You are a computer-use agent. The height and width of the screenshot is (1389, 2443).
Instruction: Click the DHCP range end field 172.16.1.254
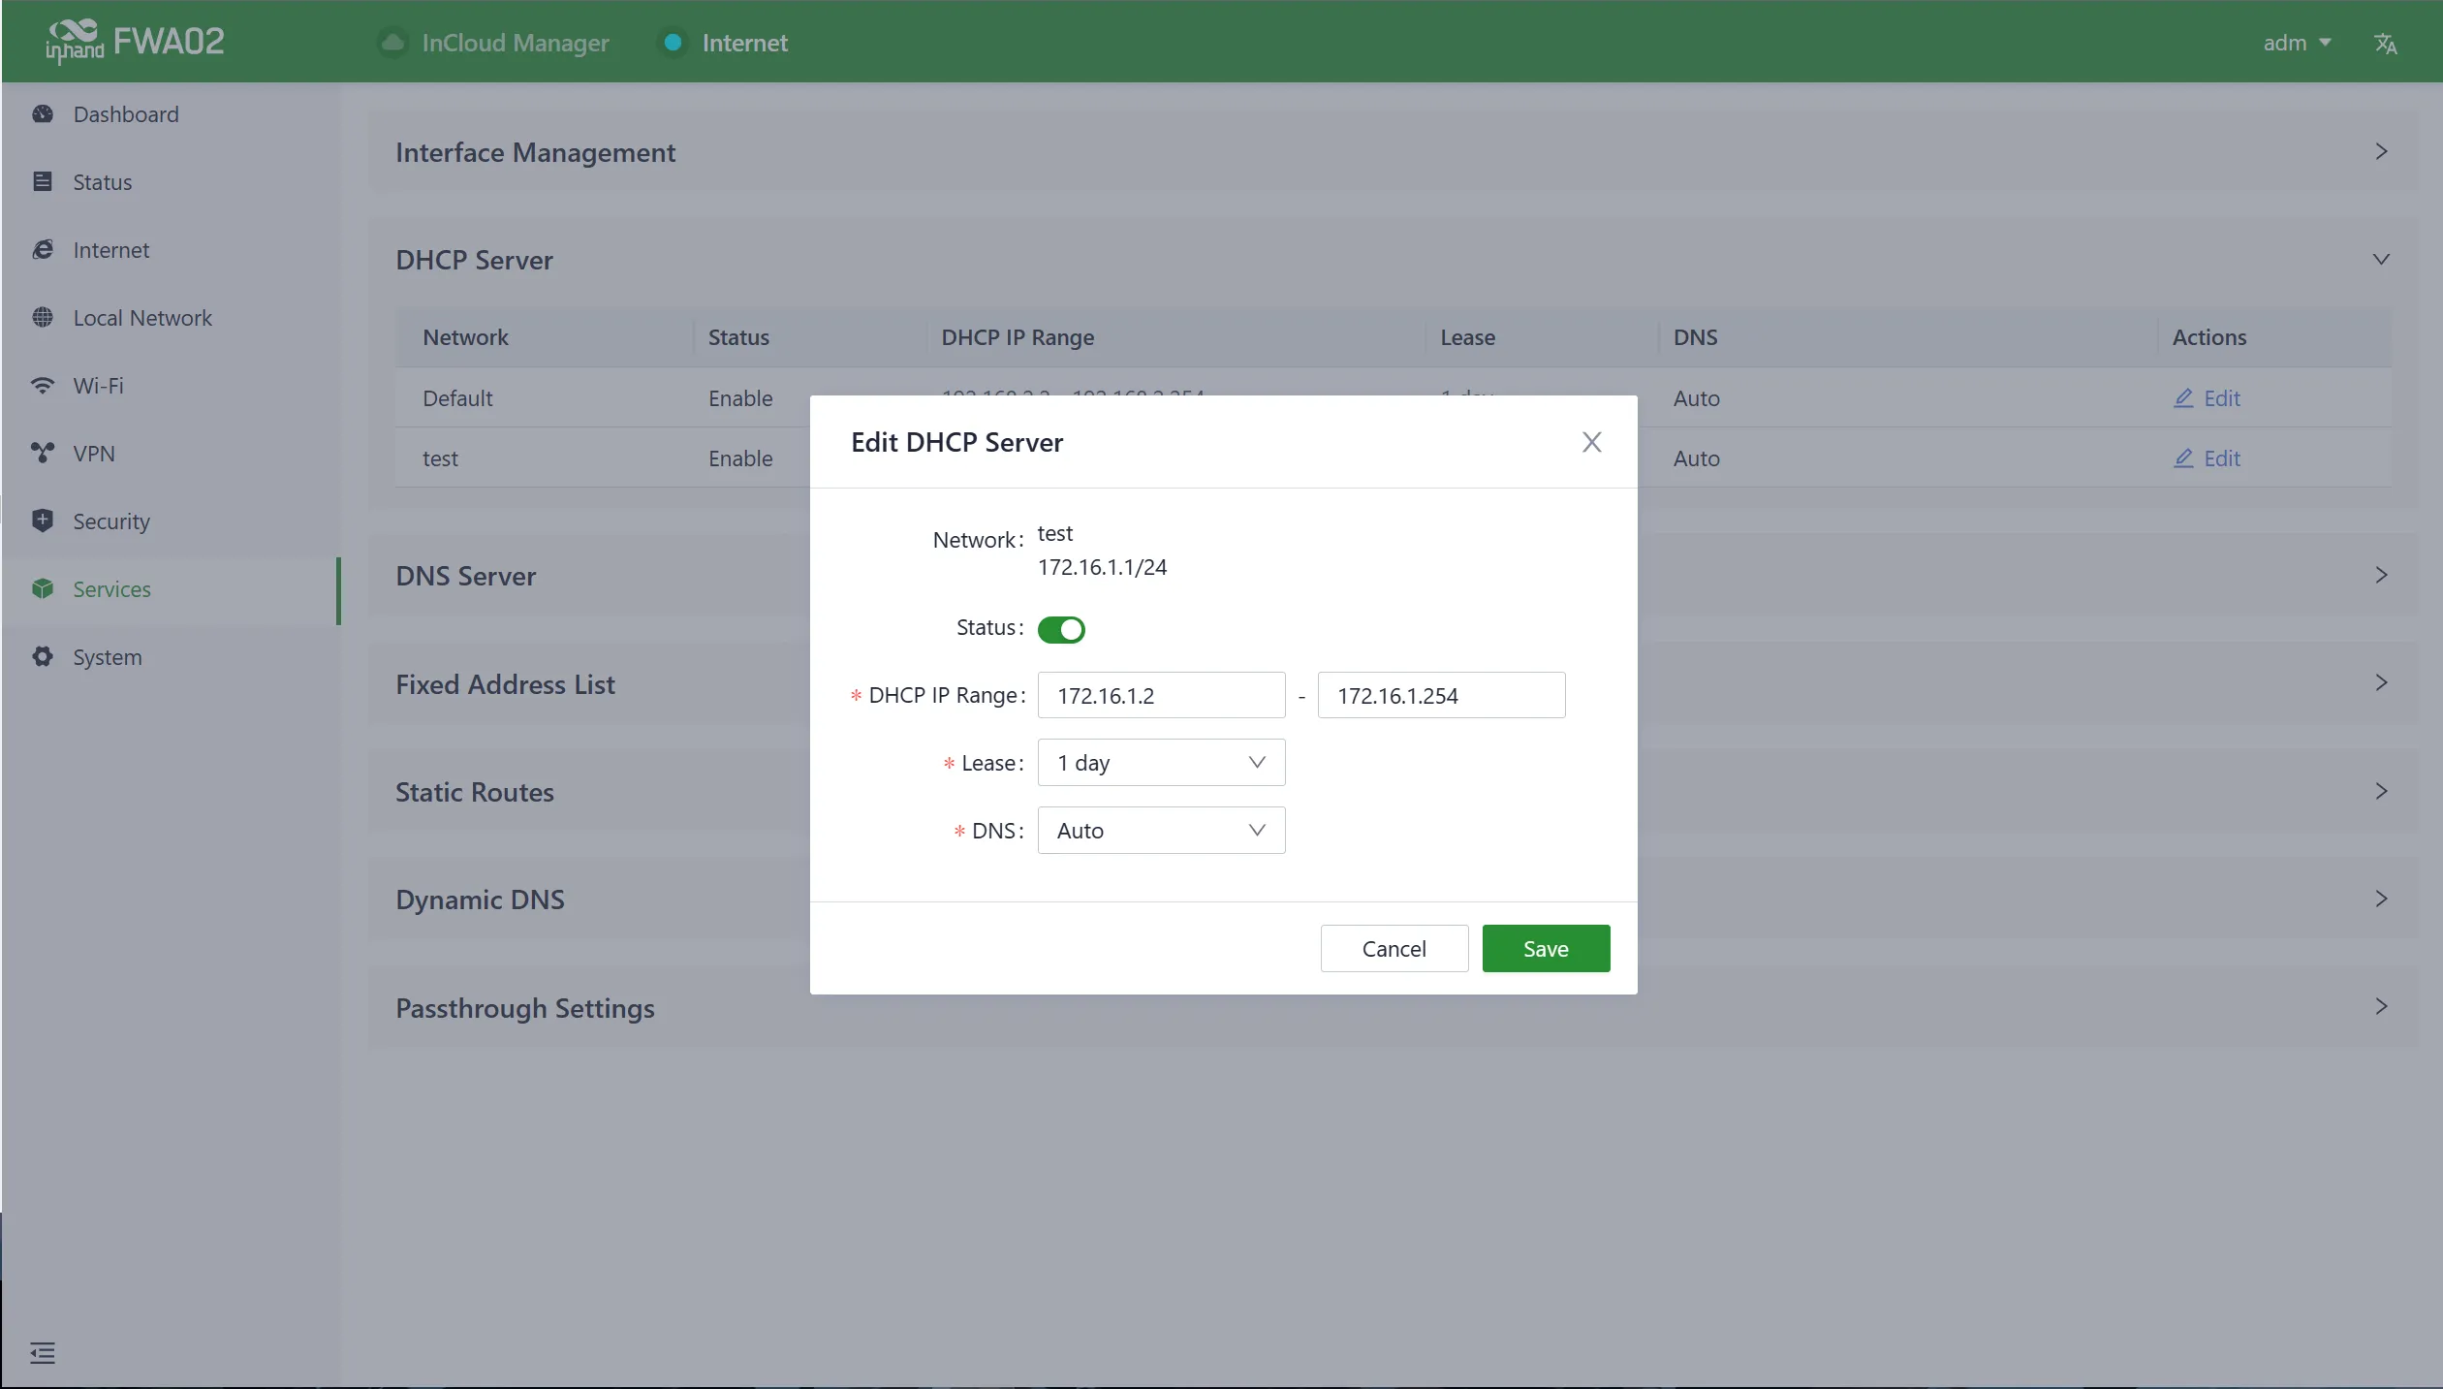pos(1441,696)
